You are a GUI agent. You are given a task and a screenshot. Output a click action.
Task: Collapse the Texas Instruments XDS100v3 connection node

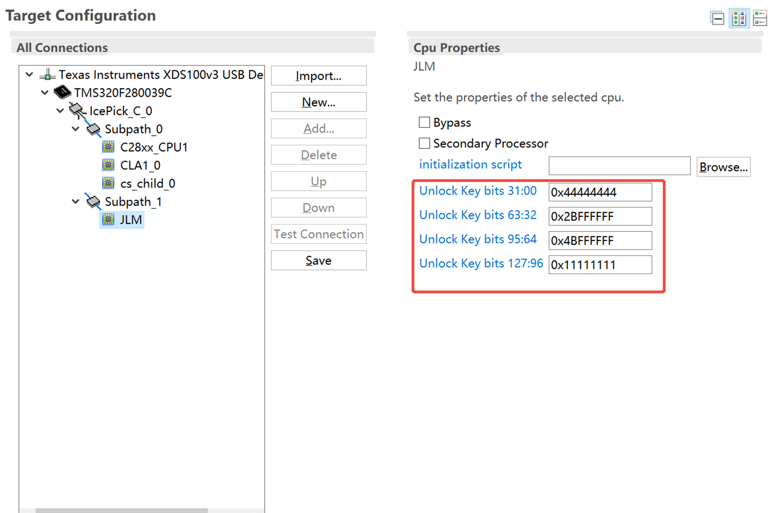(29, 74)
